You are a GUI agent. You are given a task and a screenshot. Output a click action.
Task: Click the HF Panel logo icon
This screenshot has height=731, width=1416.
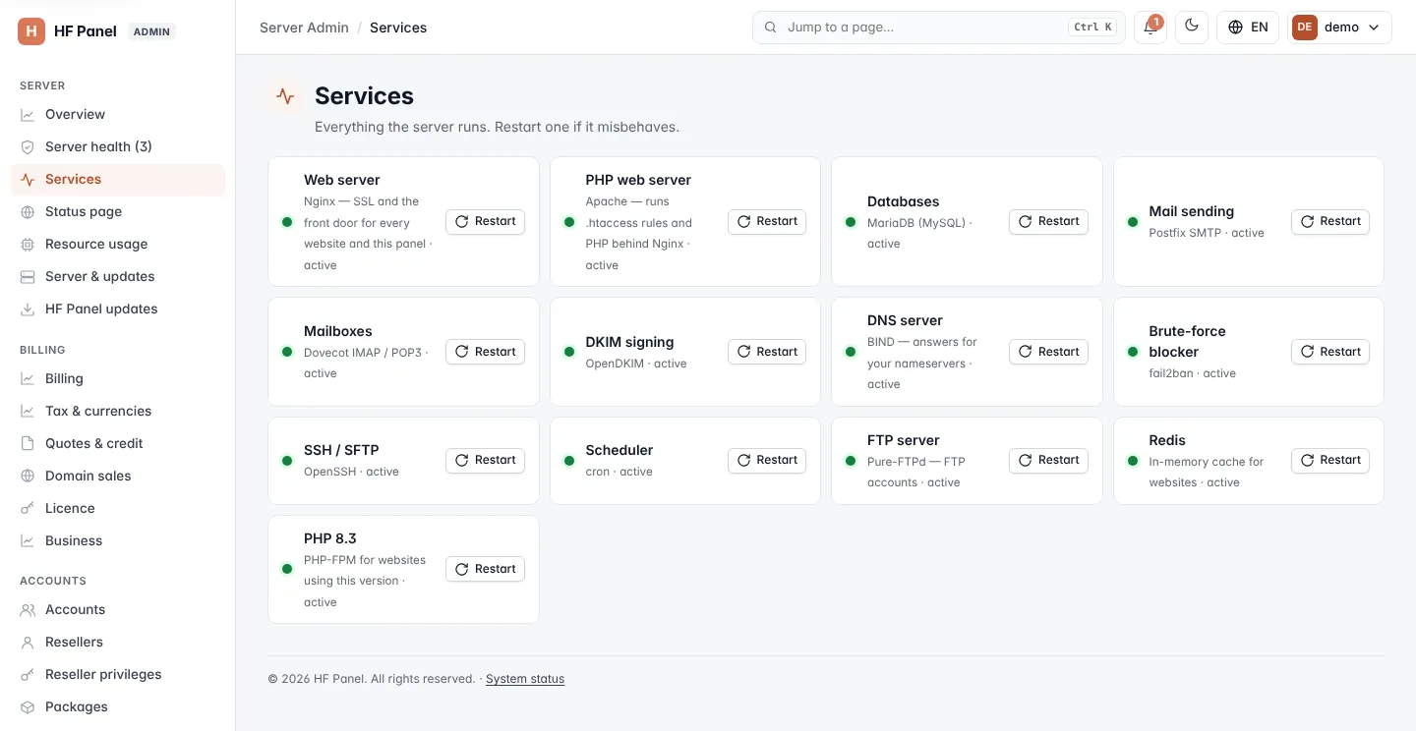click(x=31, y=30)
